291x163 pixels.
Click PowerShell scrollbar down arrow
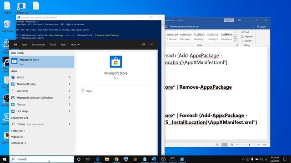(x=163, y=154)
